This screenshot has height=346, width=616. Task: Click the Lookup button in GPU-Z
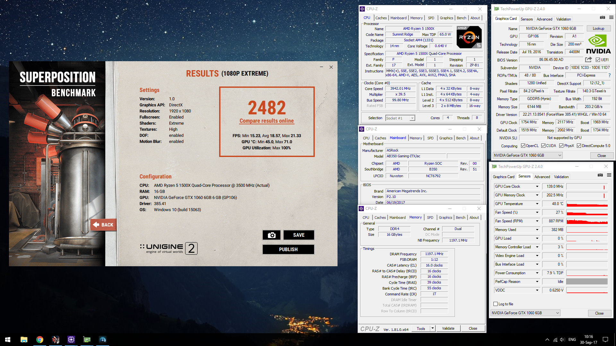click(x=598, y=29)
